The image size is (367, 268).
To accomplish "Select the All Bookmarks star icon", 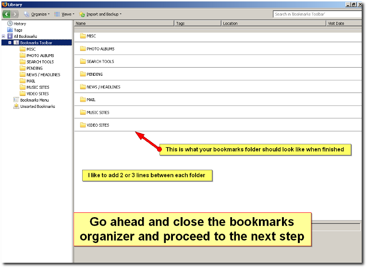I will (10, 36).
